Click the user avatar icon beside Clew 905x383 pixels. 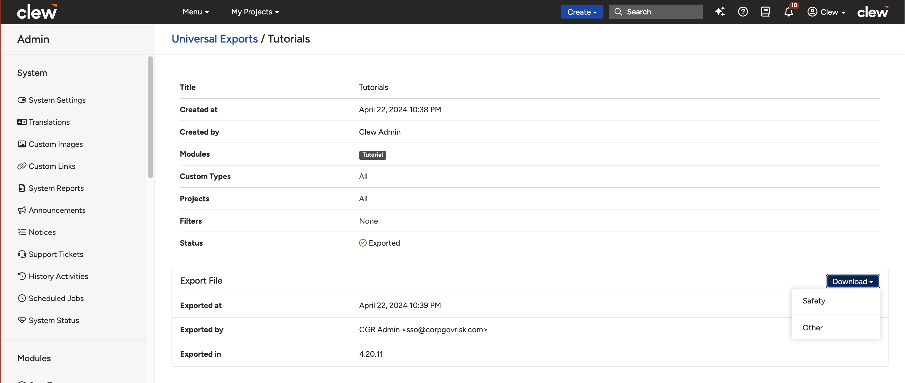pyautogui.click(x=812, y=12)
